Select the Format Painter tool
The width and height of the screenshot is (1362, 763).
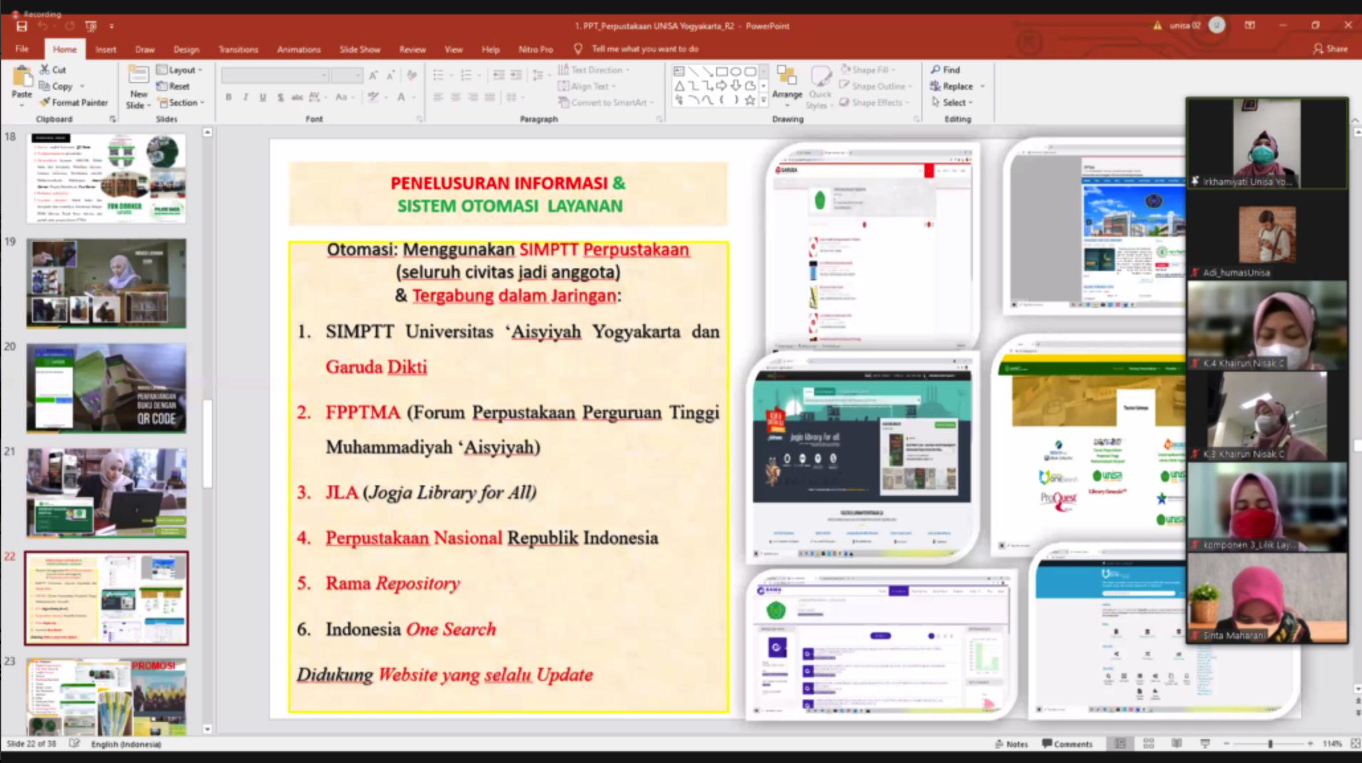73,102
